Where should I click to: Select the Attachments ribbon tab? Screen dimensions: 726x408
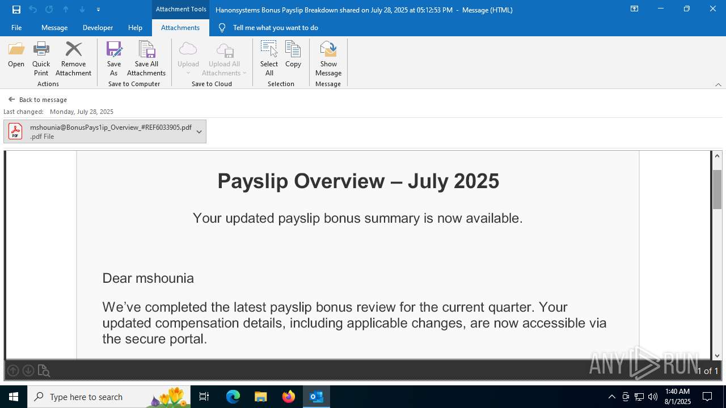[180, 28]
